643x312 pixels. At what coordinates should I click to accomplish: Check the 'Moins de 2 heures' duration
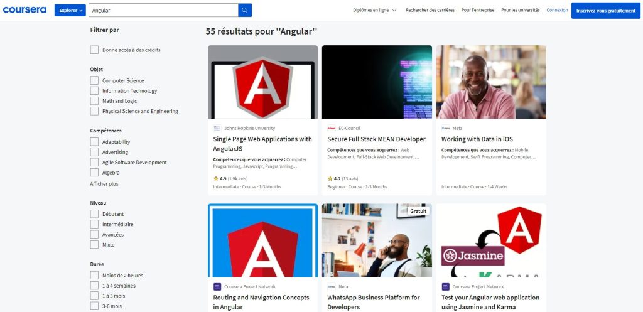click(94, 276)
